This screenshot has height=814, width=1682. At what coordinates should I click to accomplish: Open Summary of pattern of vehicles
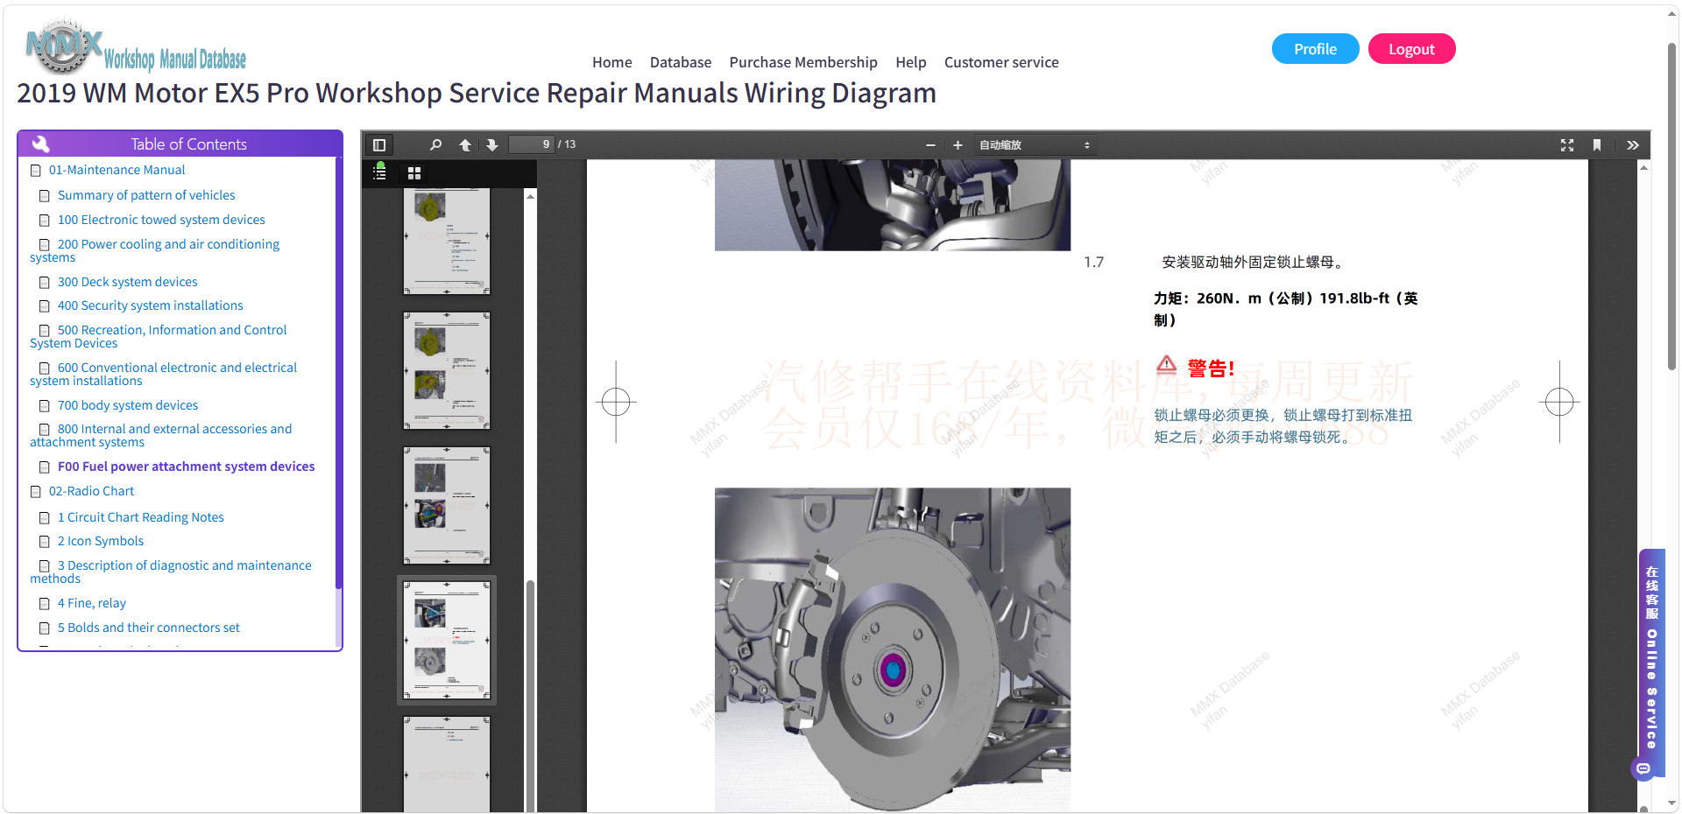tap(146, 195)
